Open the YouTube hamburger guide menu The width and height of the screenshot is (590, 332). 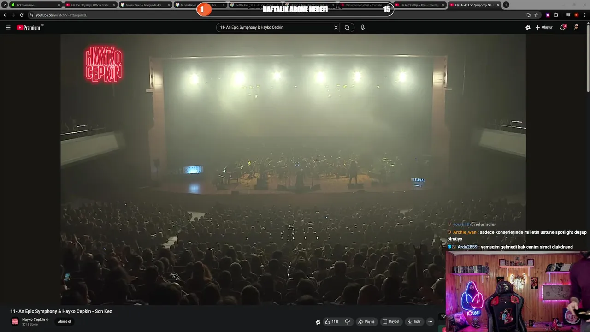pyautogui.click(x=8, y=27)
